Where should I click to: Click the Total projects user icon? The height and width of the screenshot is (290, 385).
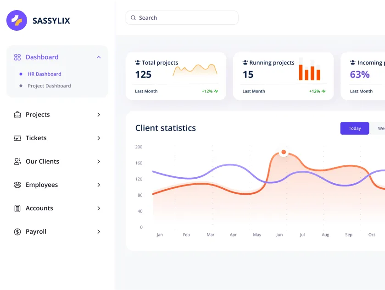138,62
